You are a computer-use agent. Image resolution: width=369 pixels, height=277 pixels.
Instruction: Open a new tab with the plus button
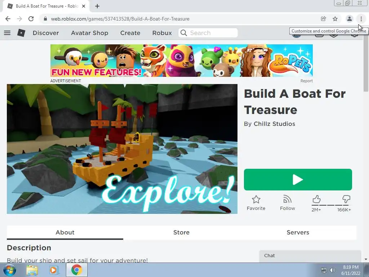pos(97,6)
